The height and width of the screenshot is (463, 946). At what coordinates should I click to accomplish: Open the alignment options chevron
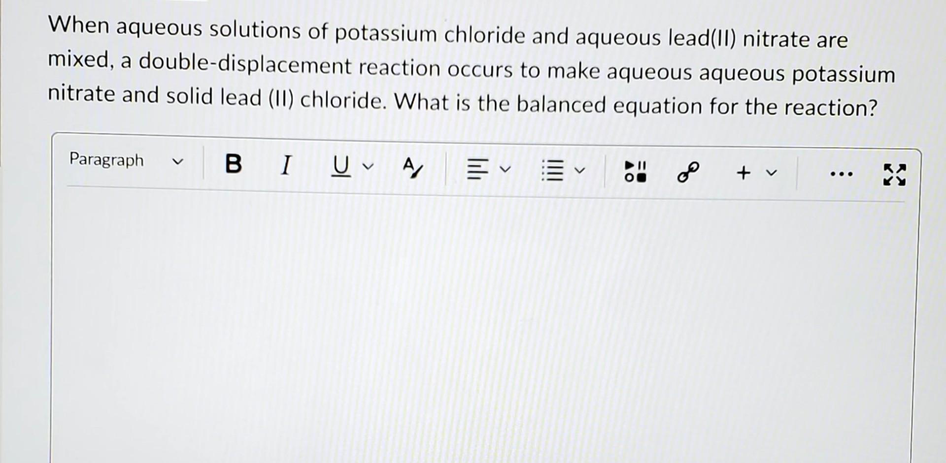tap(505, 170)
